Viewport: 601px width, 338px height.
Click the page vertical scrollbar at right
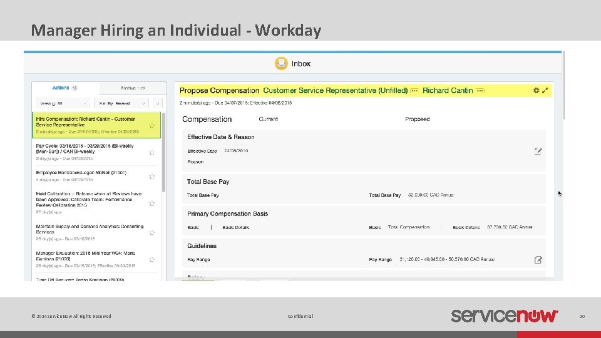coord(563,85)
